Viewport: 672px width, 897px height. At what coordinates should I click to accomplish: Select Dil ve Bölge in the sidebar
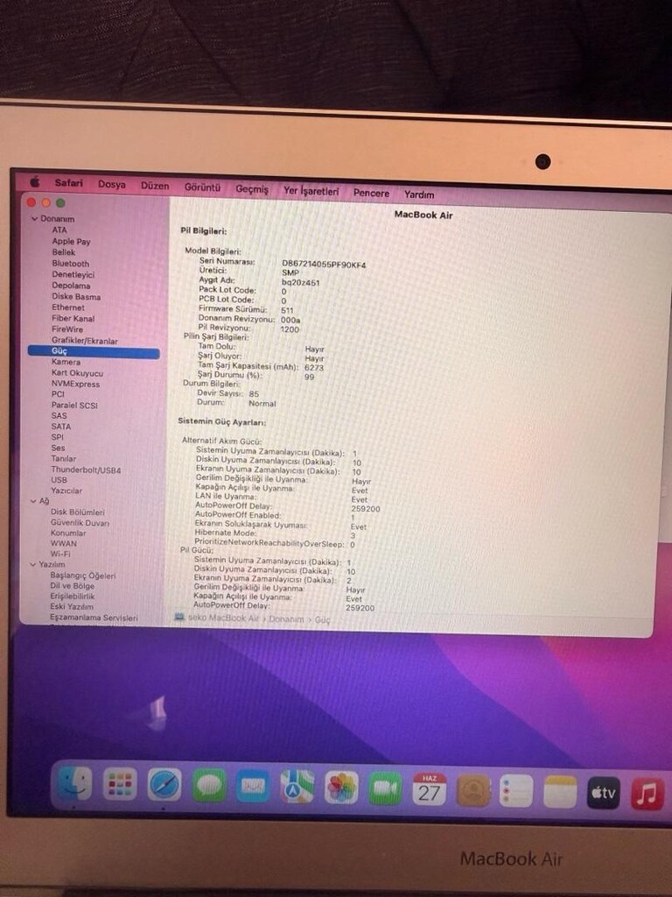tap(72, 586)
